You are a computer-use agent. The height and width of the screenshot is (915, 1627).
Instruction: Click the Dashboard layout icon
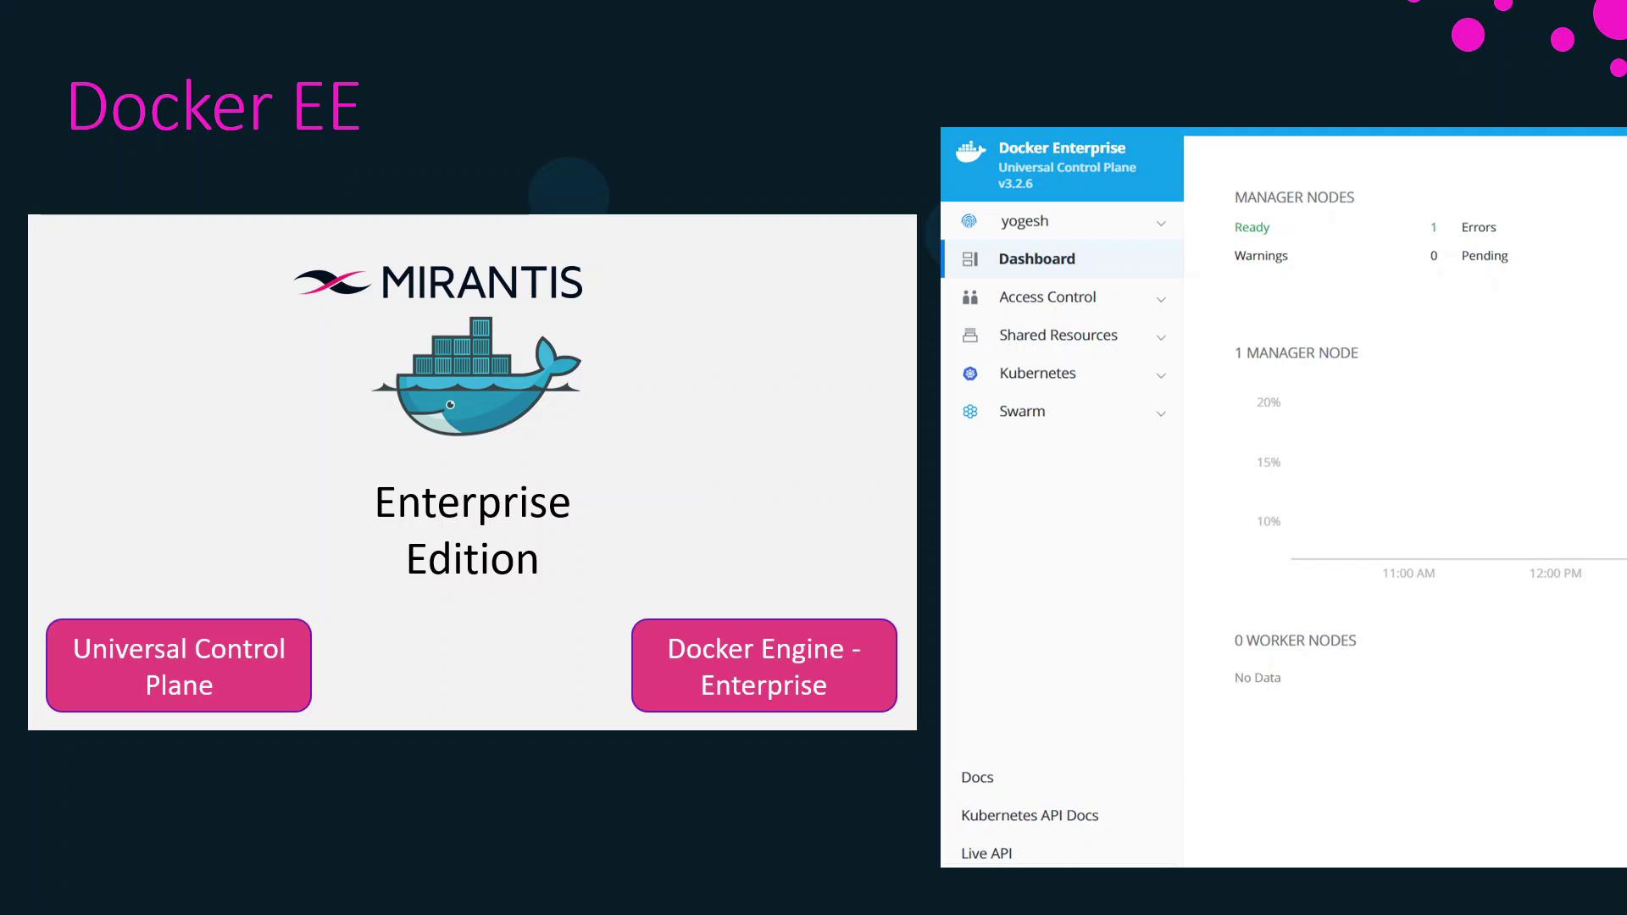point(970,259)
